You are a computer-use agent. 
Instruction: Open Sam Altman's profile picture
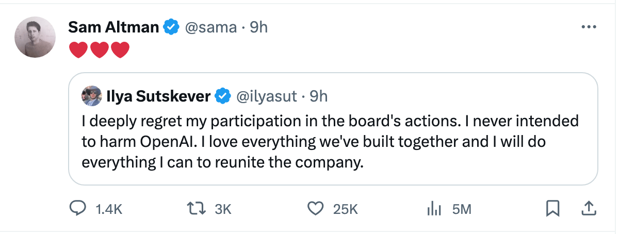tap(35, 37)
